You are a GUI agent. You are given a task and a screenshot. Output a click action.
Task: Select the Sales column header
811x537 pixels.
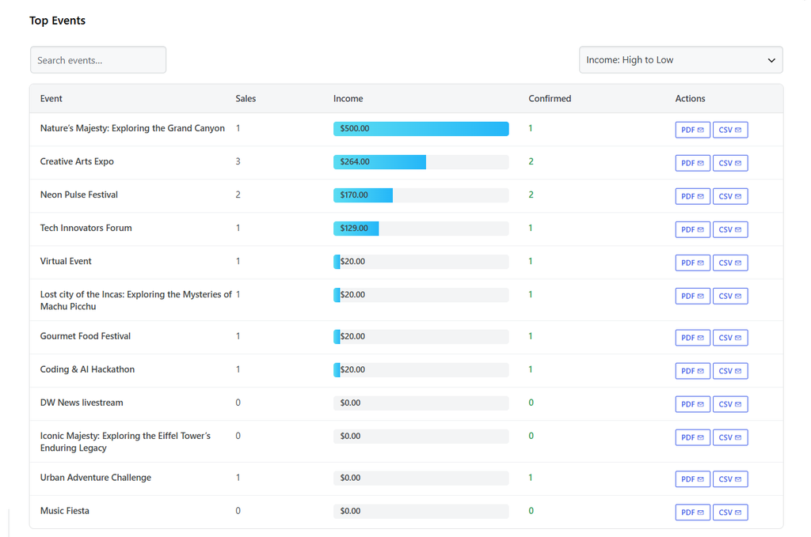[246, 99]
